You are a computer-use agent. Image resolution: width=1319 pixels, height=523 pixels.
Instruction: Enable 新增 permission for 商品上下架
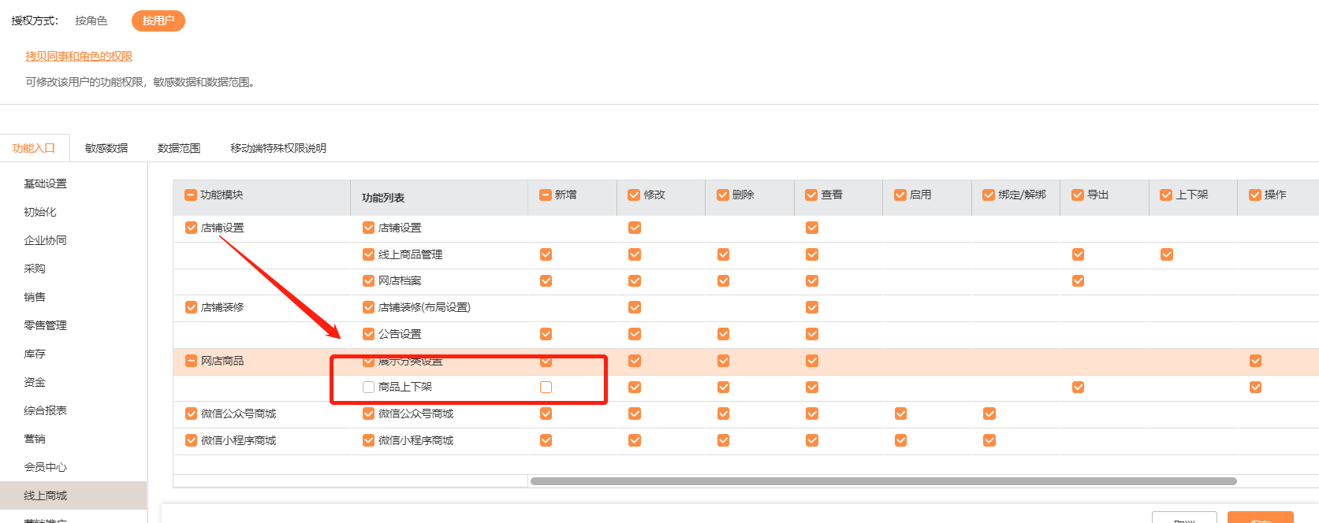tap(546, 387)
